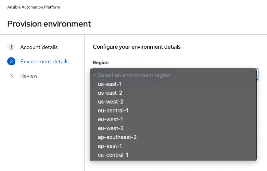Select ap-southeast-2 region option
Viewport: 267px width, 171px height.
click(173, 137)
